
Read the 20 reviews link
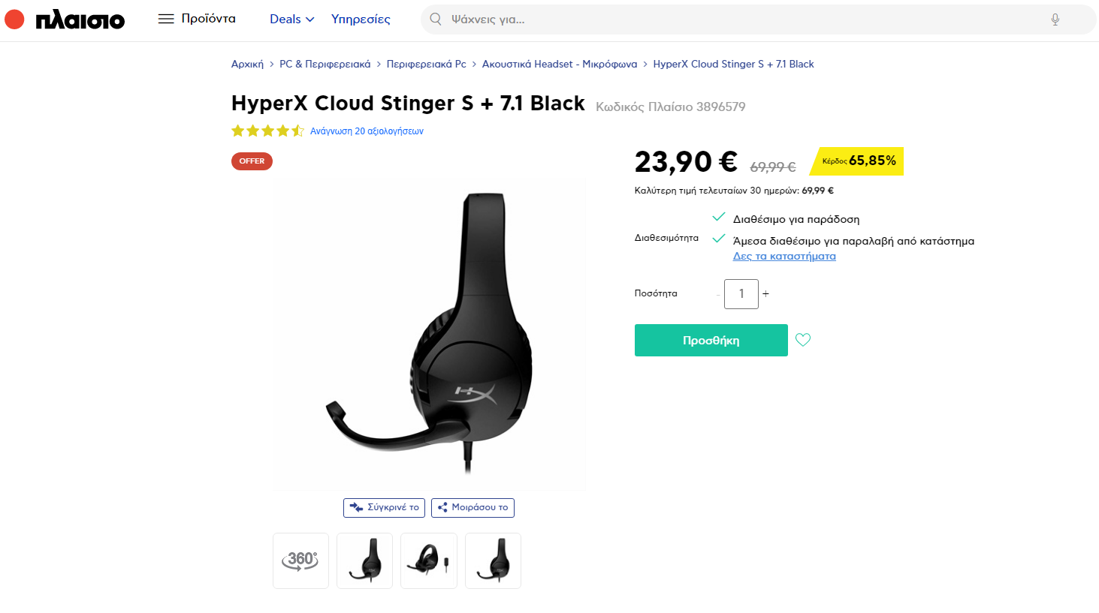tap(367, 131)
